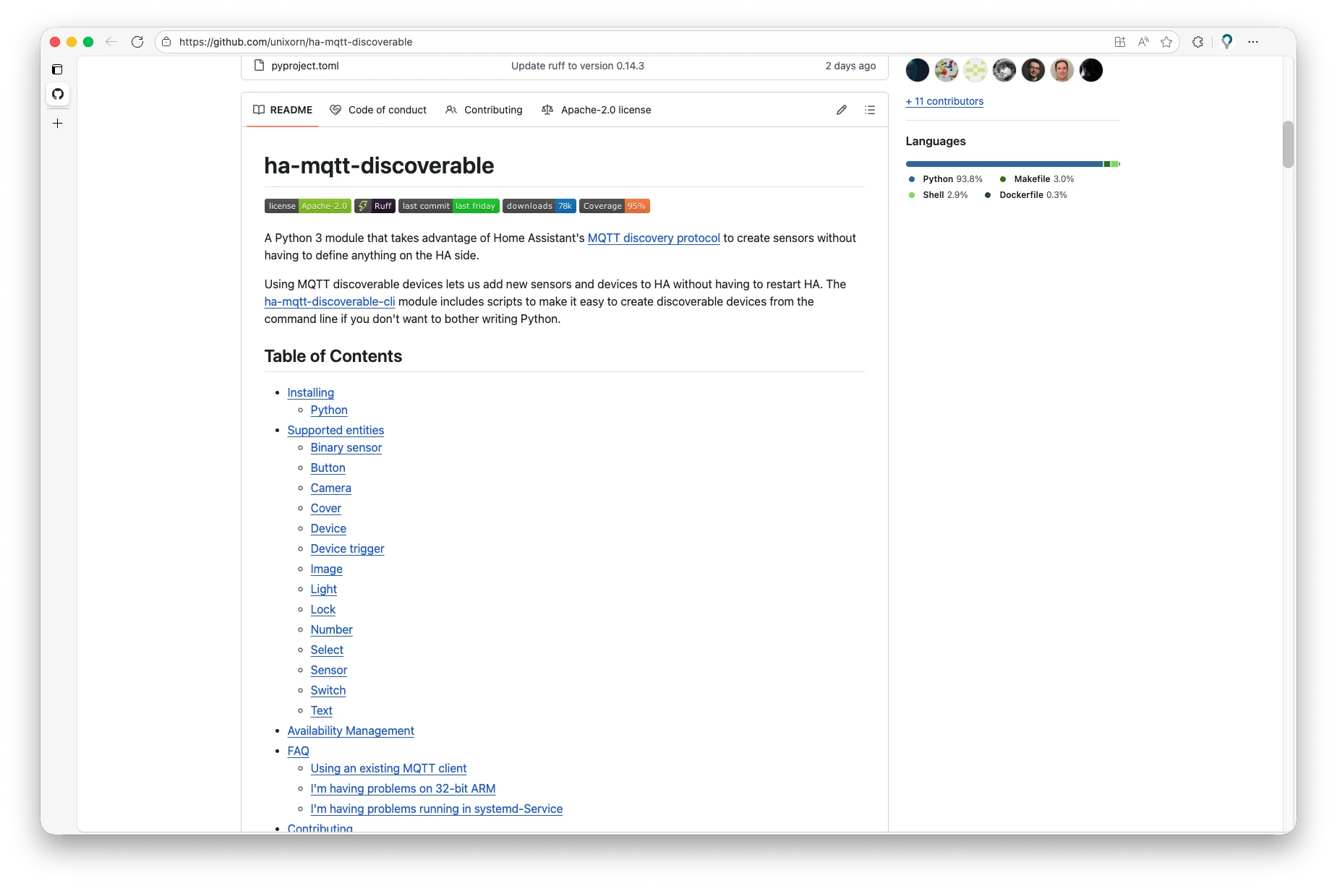Add a new tab with plus icon
Viewport: 1337px width, 888px height.
pyautogui.click(x=58, y=124)
